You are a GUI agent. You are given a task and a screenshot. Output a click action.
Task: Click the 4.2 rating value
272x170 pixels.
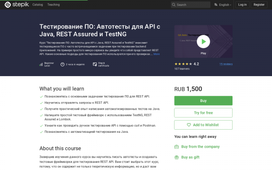196,64
